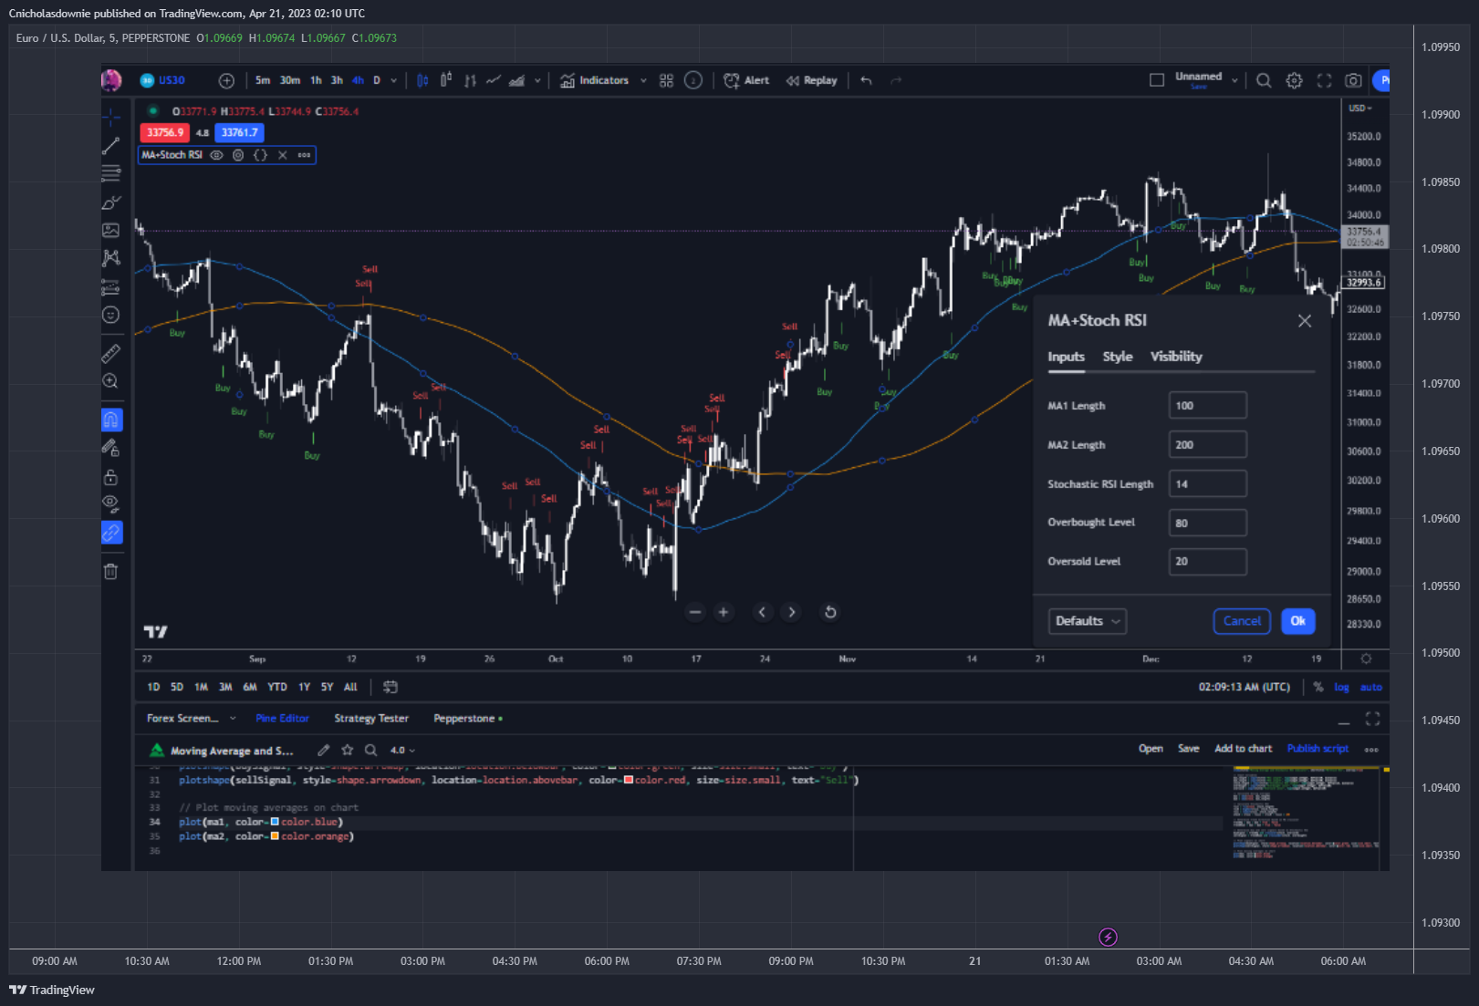Screen dimensions: 1479x1006
Task: Open indicator source code braces icon
Action: pyautogui.click(x=260, y=155)
